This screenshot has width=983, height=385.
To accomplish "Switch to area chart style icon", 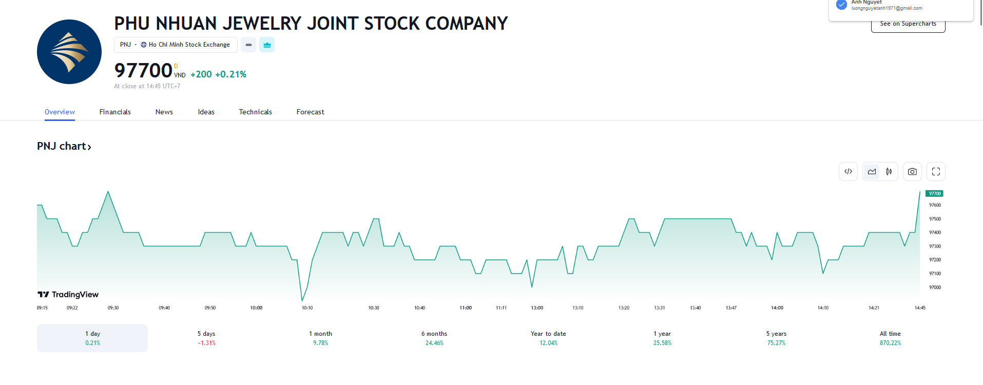I will tap(872, 172).
